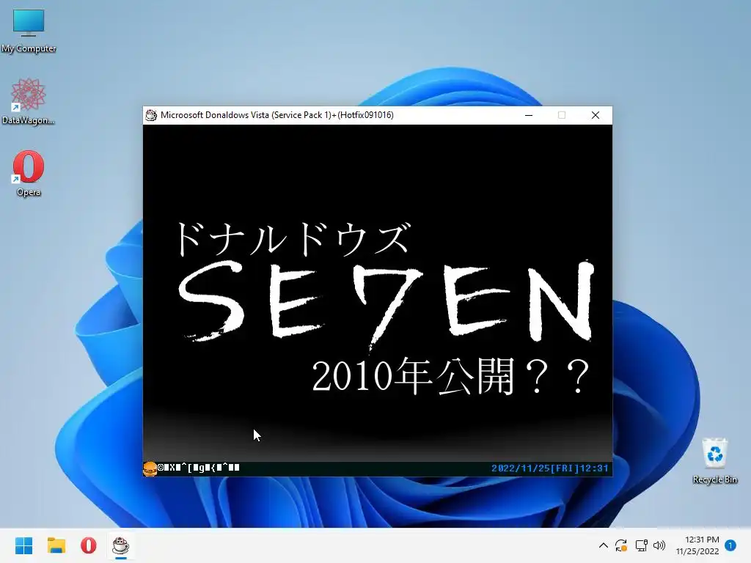Launch Opera from the desktop shortcut

(29, 173)
